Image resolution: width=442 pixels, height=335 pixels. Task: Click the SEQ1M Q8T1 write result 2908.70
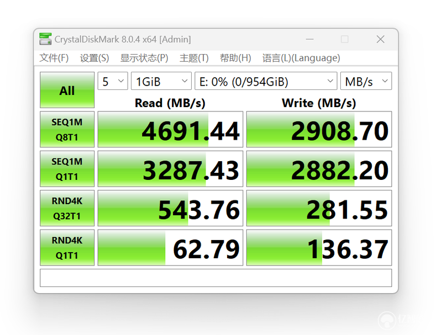pos(319,130)
